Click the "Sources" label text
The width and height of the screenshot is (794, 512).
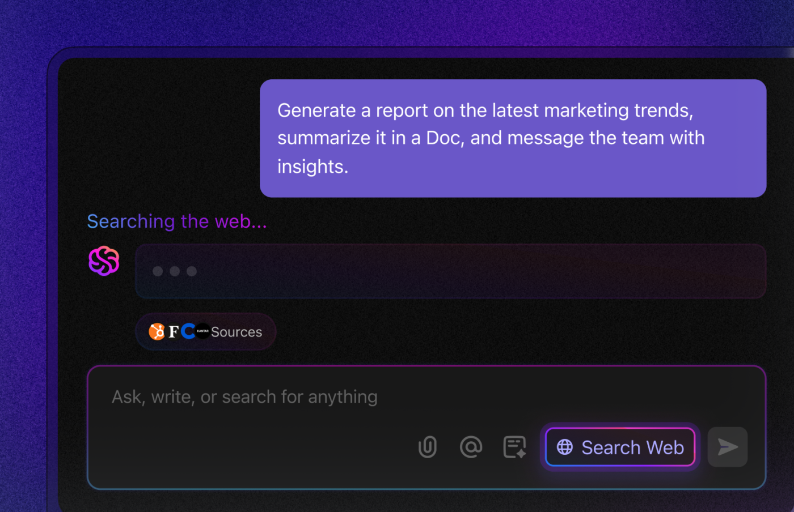tap(236, 332)
